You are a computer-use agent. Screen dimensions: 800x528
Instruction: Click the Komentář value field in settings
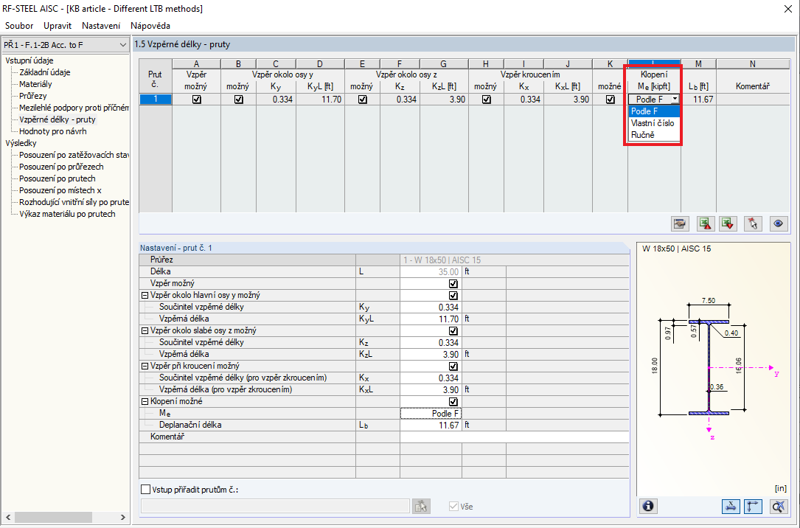tap(515, 437)
